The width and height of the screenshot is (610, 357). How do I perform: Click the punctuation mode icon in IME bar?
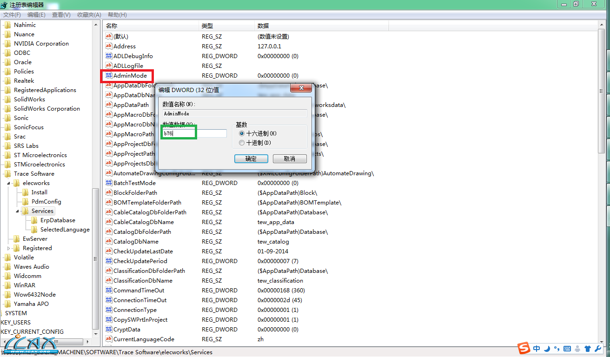coord(557,349)
